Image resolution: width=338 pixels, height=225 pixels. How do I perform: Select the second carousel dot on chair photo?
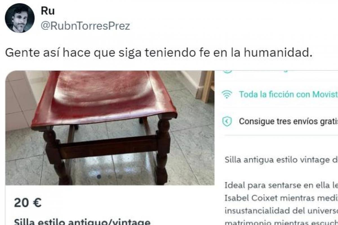point(110,177)
